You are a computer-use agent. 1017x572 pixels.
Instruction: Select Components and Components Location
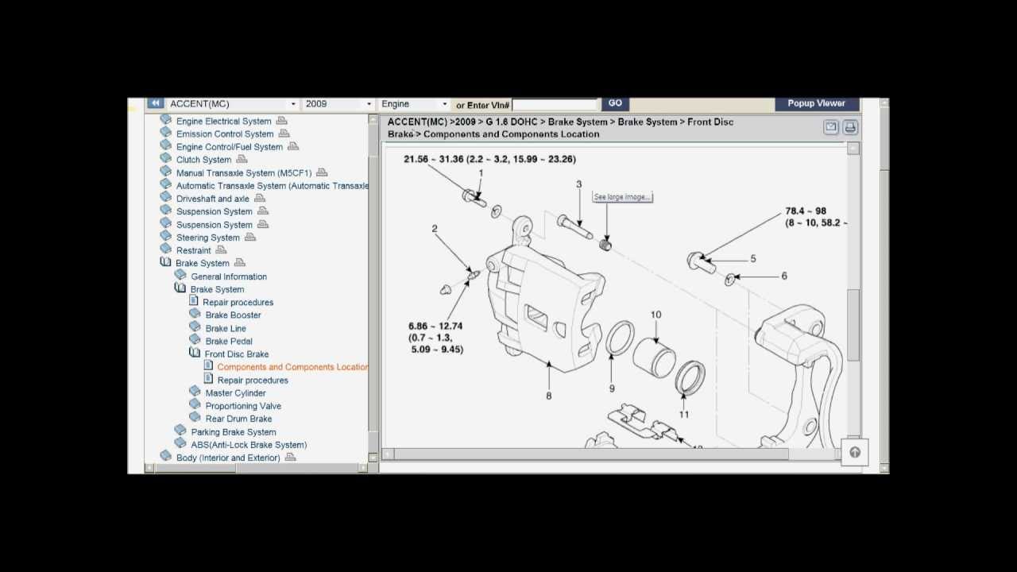(x=292, y=367)
